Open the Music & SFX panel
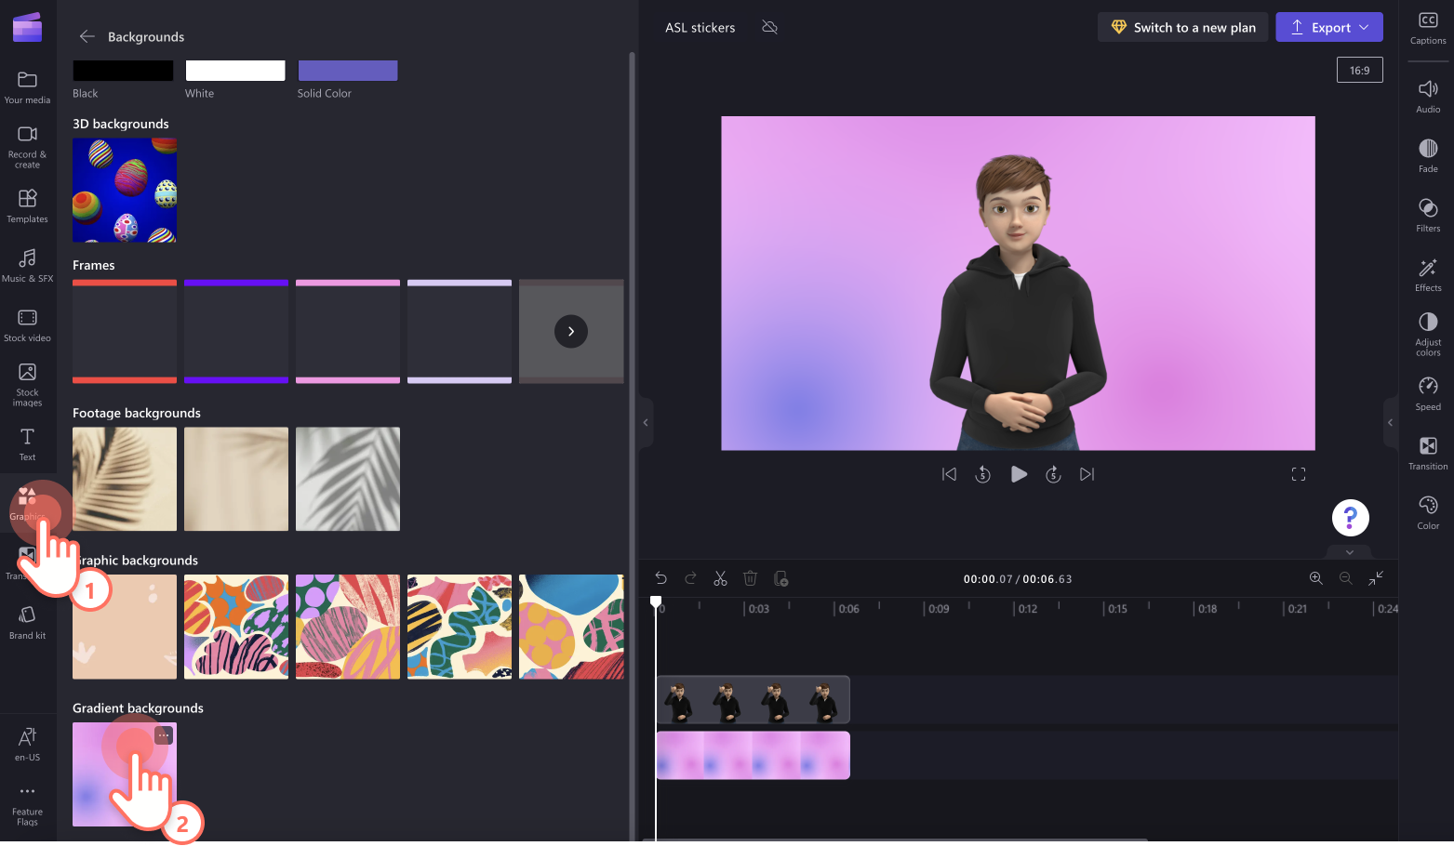The image size is (1454, 846). 27,265
